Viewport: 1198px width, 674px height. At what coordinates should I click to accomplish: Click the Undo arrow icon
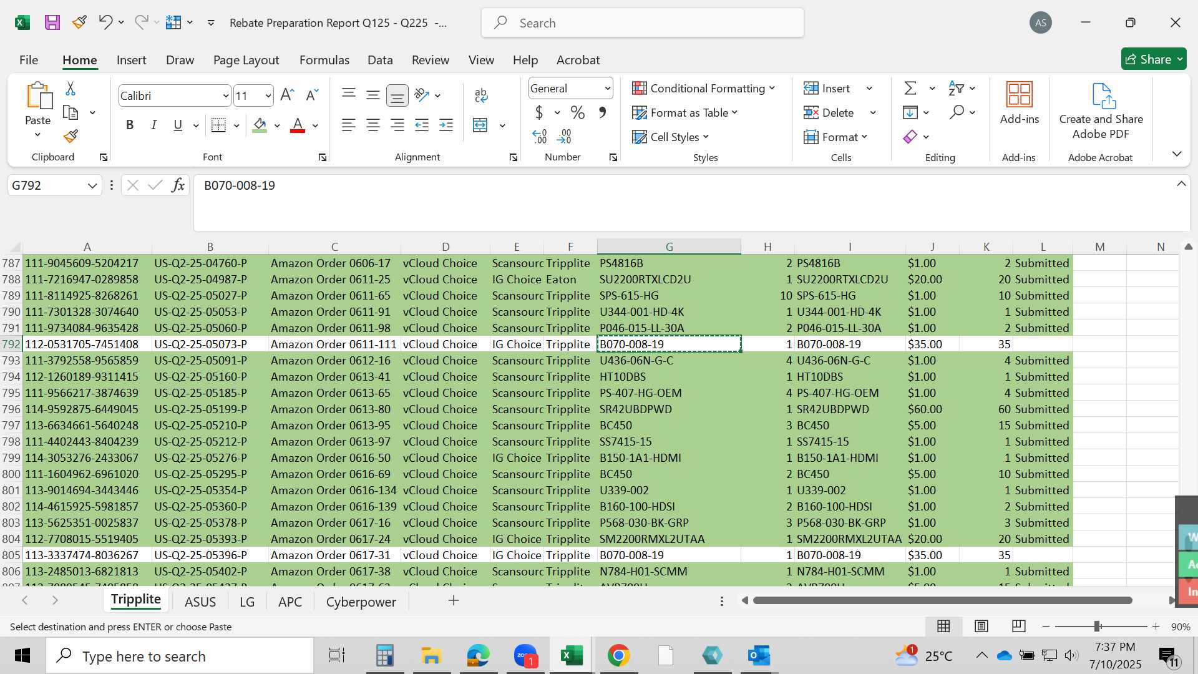tap(105, 22)
